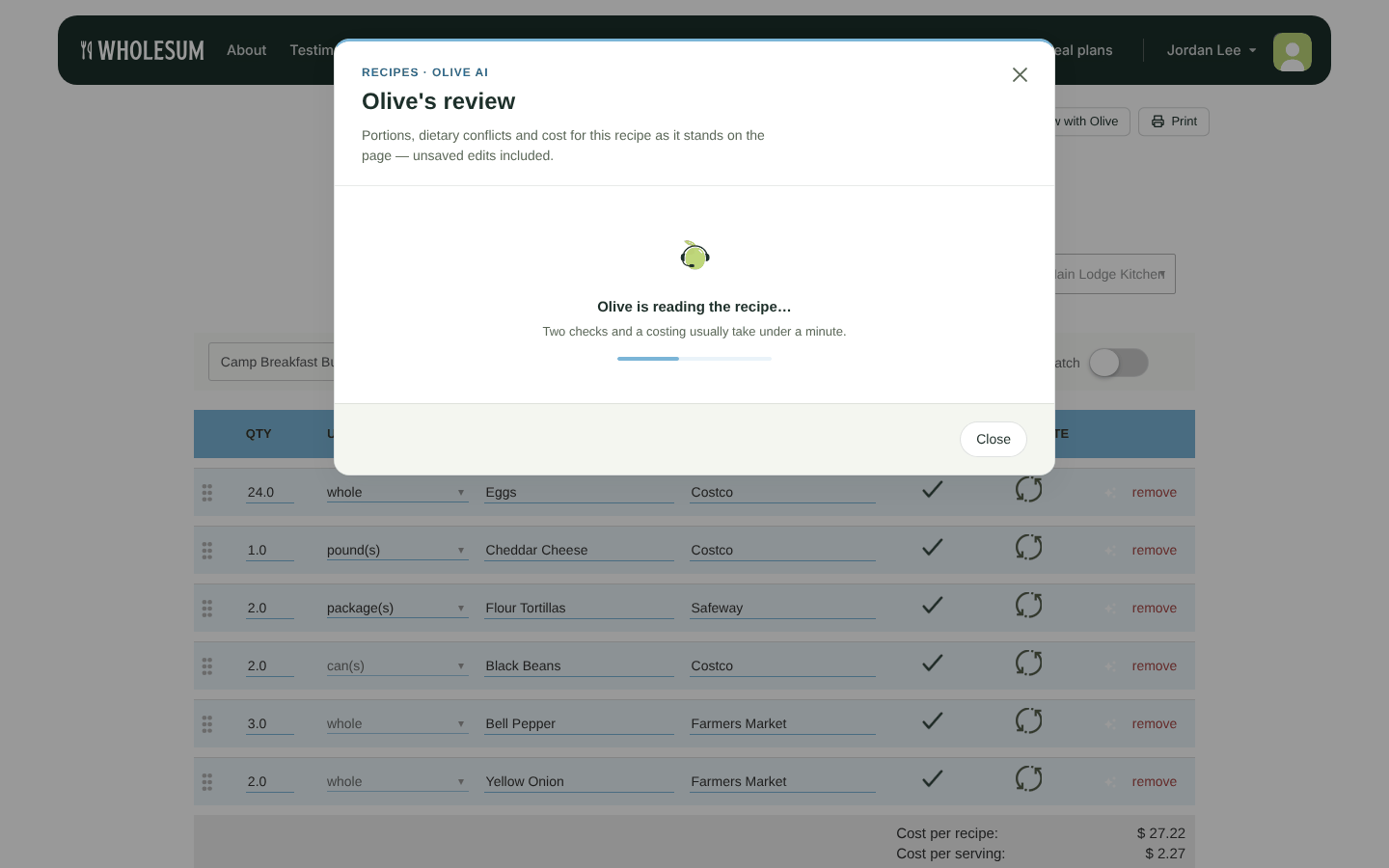Open the Lodge Kitchen location dropdown
The height and width of the screenshot is (868, 1389).
1115,274
